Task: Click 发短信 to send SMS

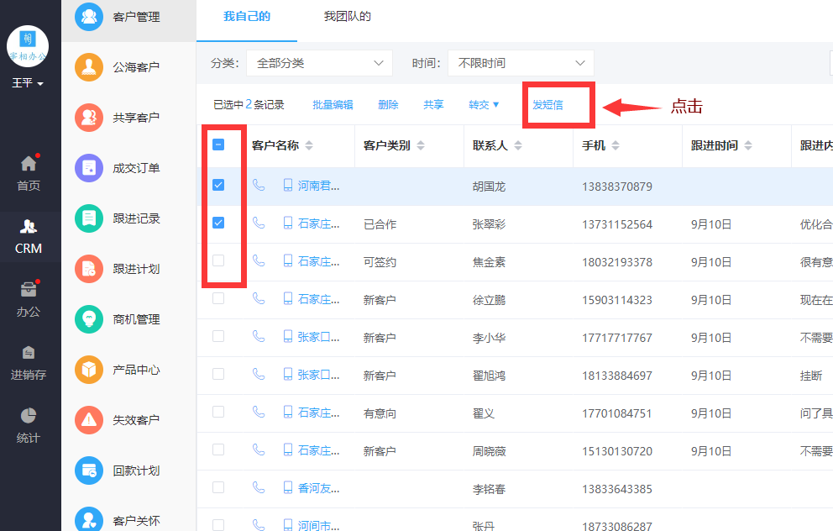Action: click(547, 105)
